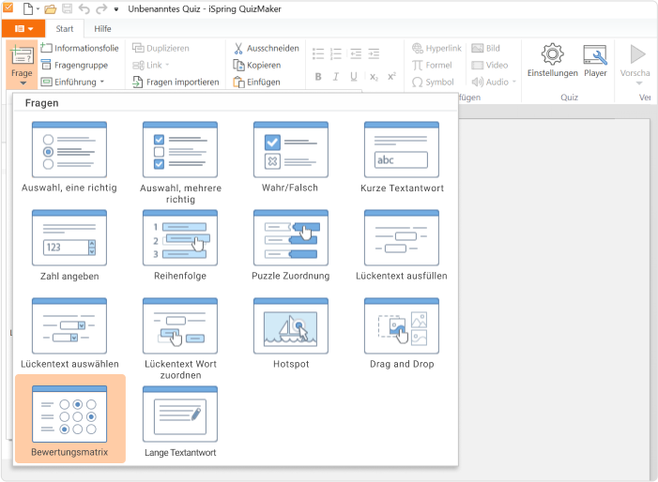Redo the last action
The height and width of the screenshot is (482, 658).
pos(101,8)
